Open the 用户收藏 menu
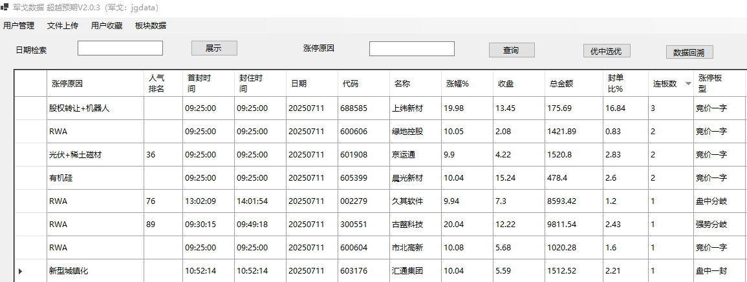 pos(107,26)
